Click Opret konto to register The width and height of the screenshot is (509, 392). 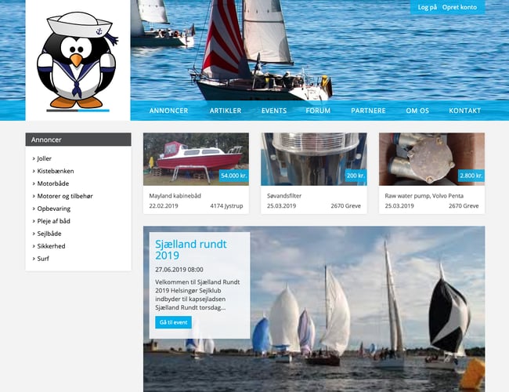tap(460, 7)
